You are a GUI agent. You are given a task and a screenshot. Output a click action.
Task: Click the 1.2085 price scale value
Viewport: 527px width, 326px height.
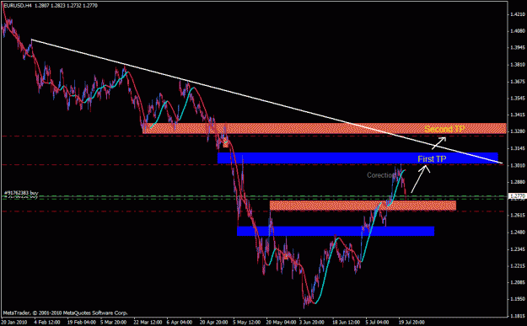[518, 282]
